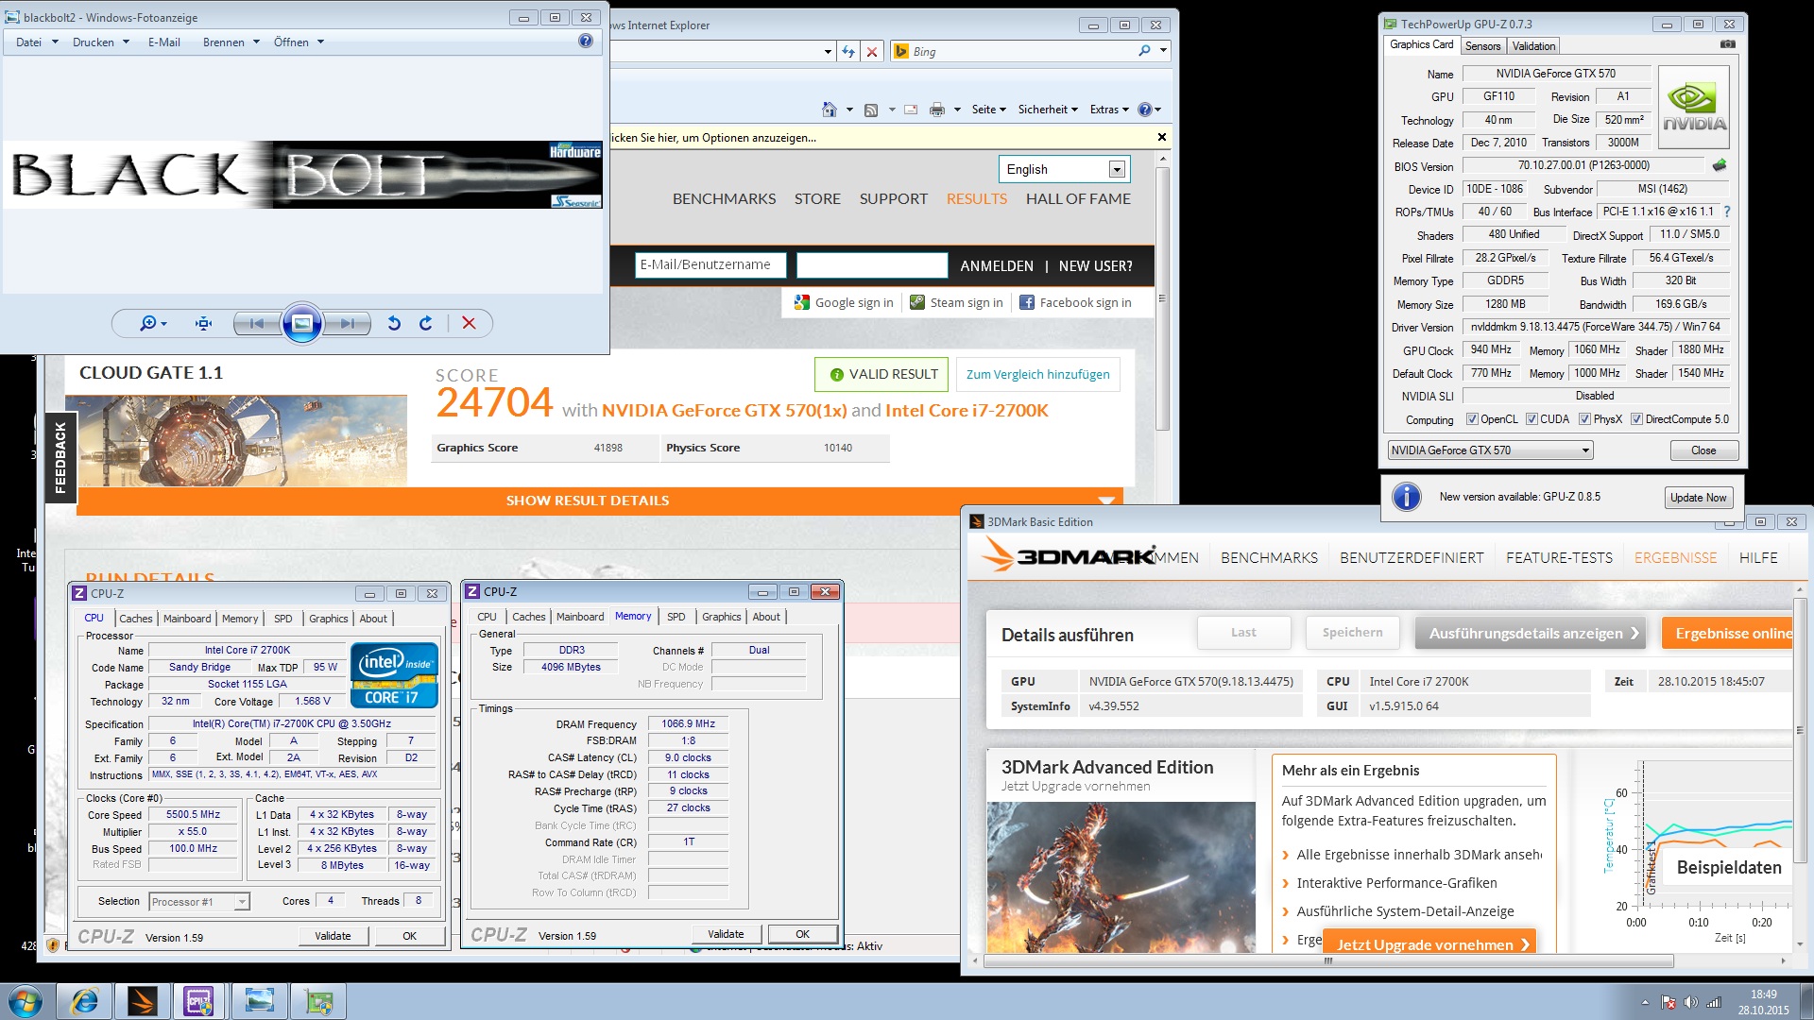Delete the image with red X icon
The height and width of the screenshot is (1020, 1814).
[x=469, y=323]
